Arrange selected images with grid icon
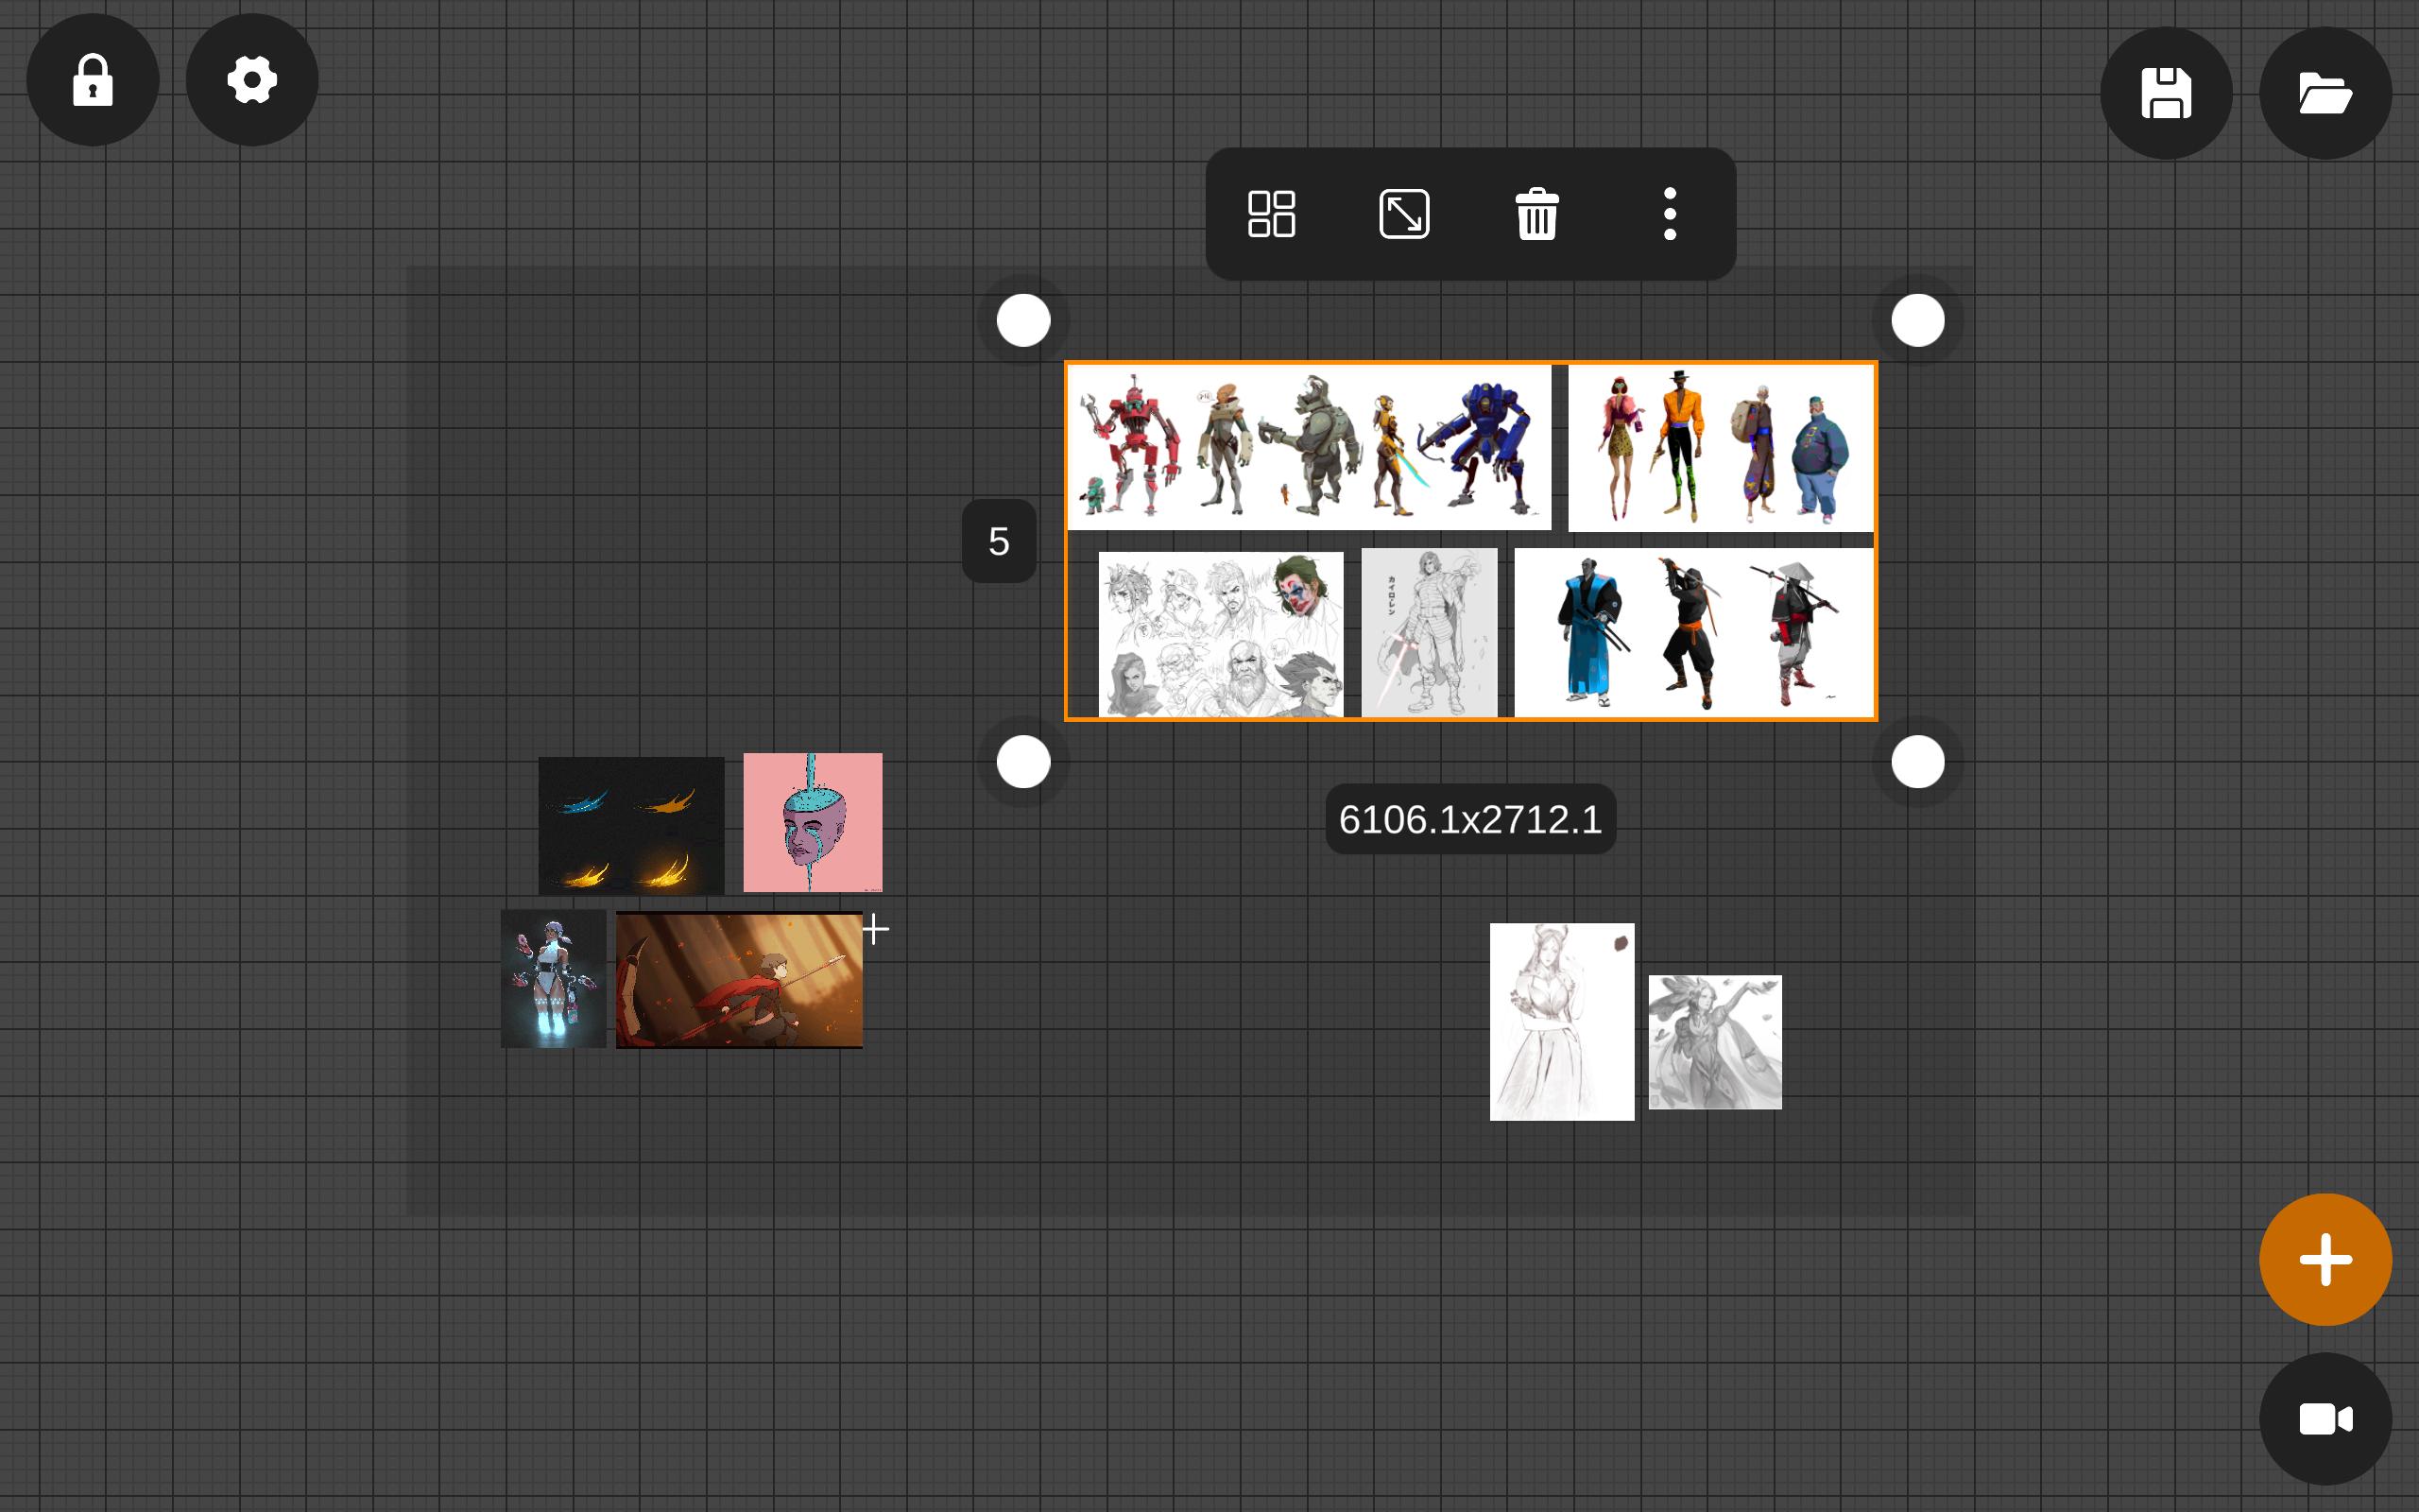The width and height of the screenshot is (2419, 1512). point(1272,214)
